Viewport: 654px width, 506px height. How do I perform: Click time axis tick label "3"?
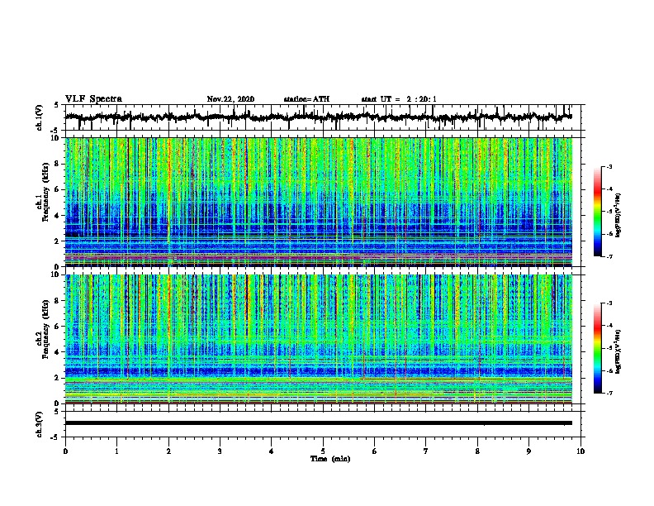coord(220,451)
